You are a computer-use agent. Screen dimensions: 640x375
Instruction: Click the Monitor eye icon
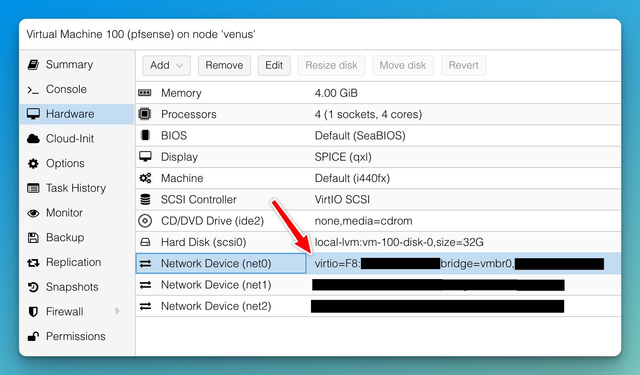33,213
